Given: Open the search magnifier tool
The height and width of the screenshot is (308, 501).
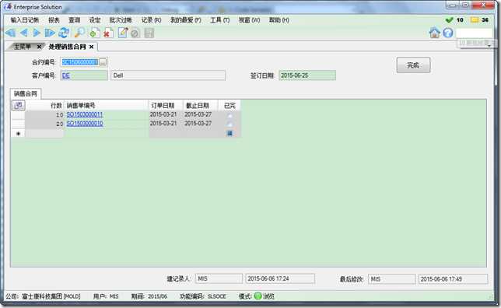Looking at the screenshot, I should click(79, 33).
